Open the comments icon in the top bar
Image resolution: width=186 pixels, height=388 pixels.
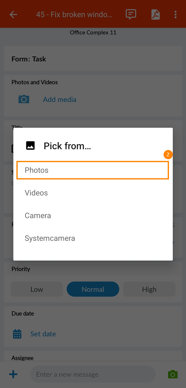coord(131,14)
